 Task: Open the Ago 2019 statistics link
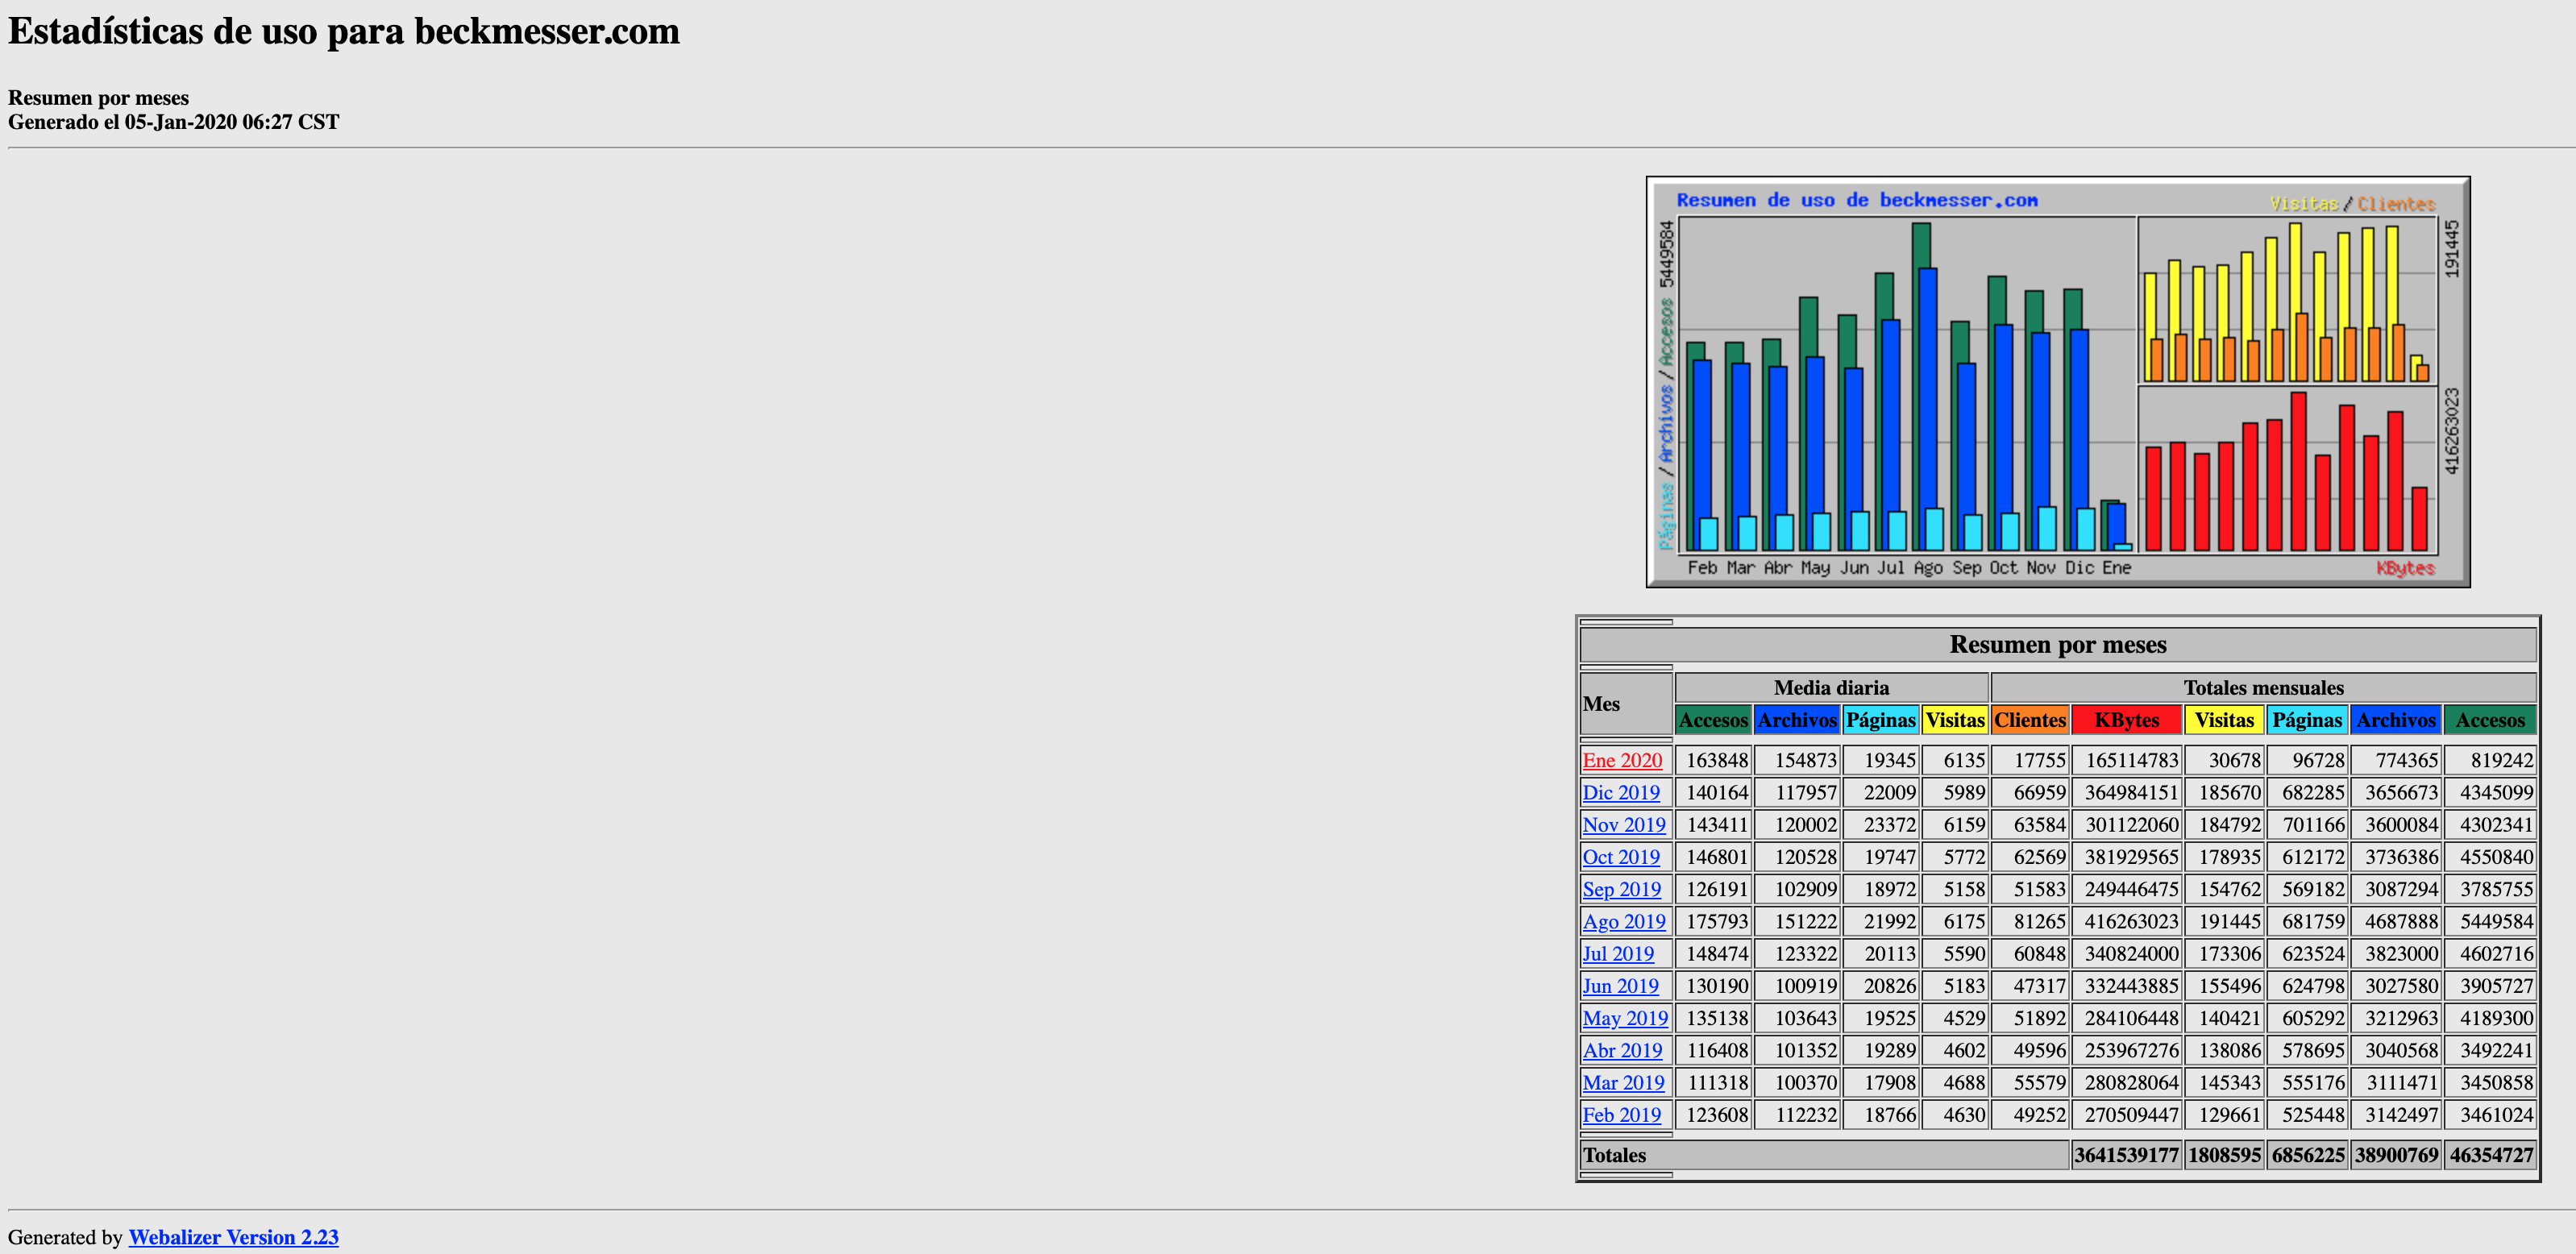tap(1623, 921)
